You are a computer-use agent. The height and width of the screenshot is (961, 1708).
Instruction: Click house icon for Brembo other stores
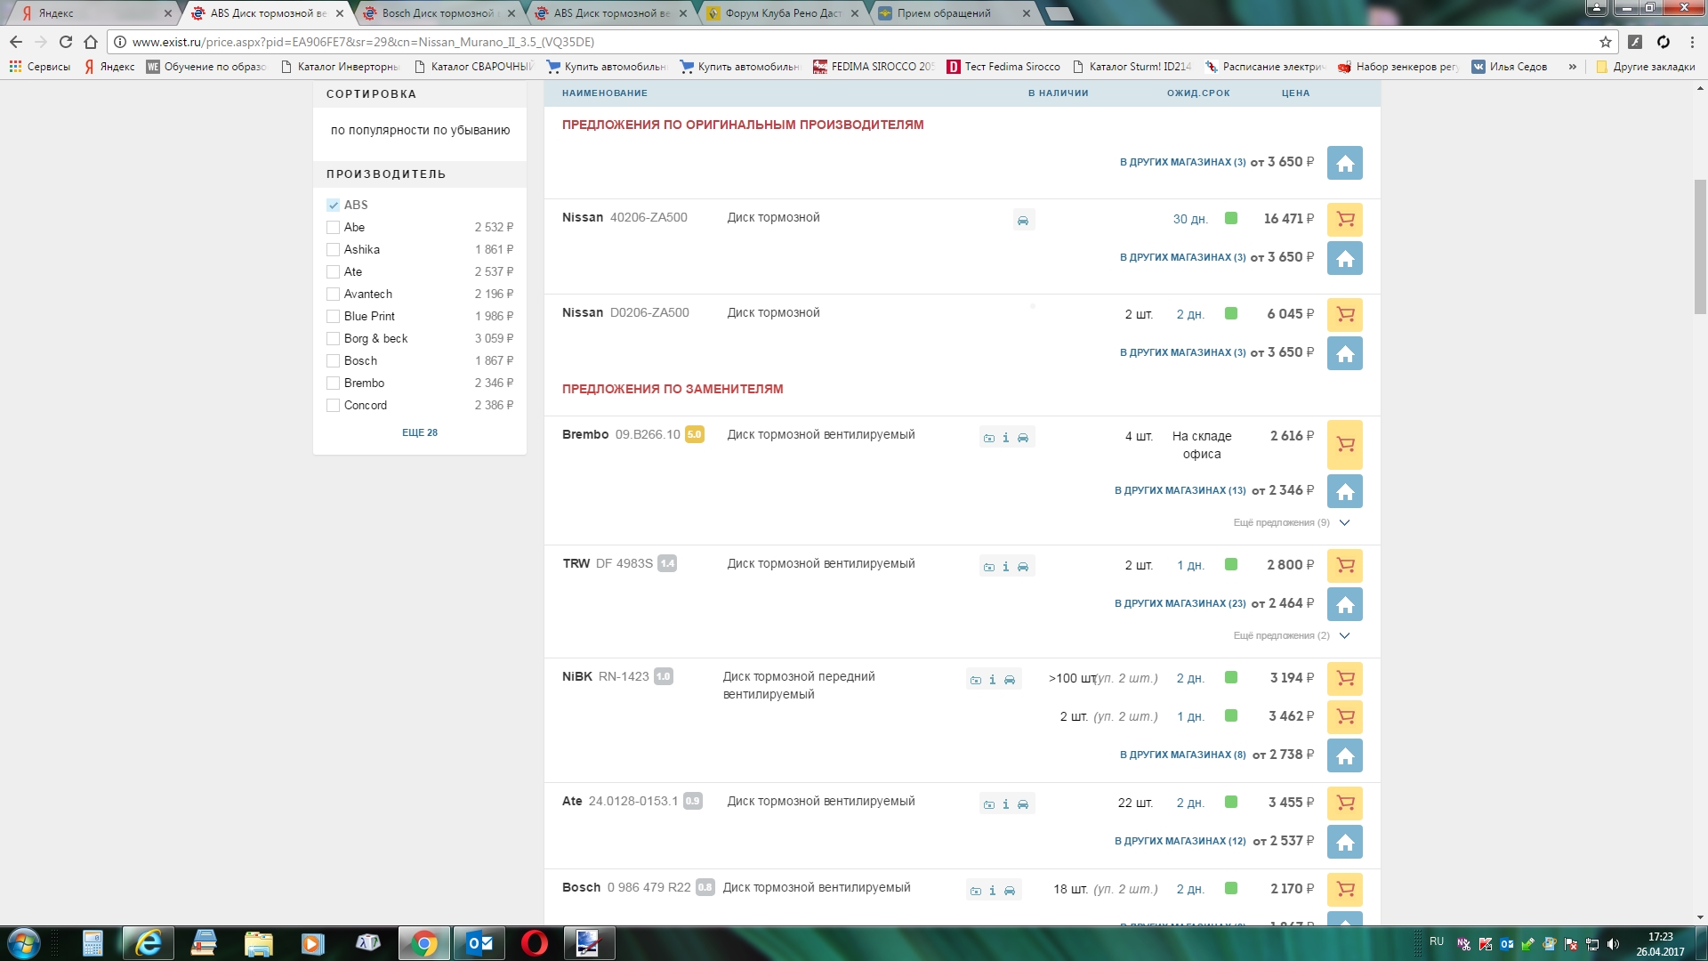(x=1344, y=491)
